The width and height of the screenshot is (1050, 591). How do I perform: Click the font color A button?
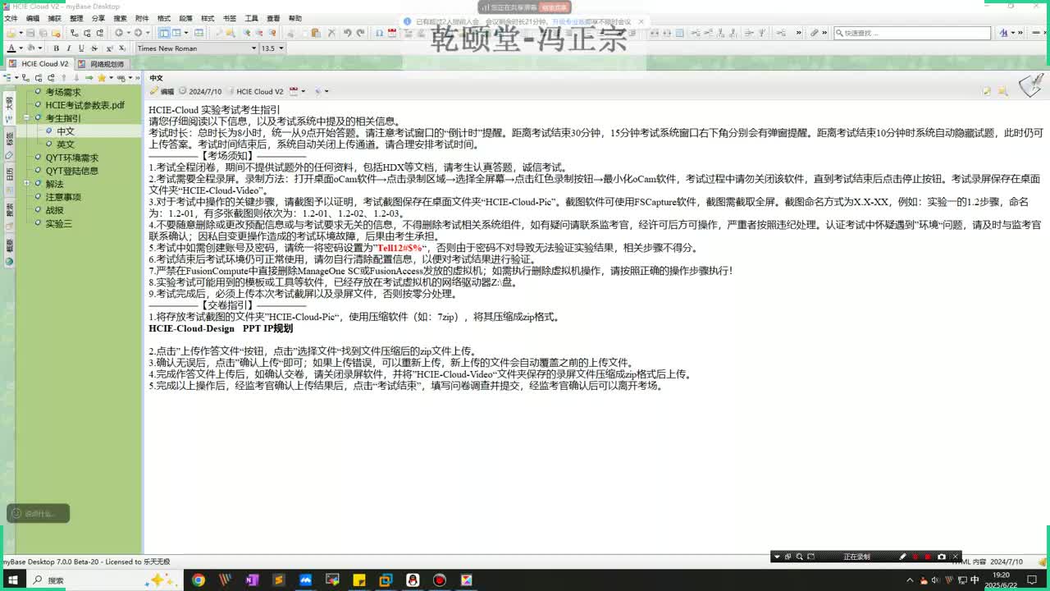point(11,48)
